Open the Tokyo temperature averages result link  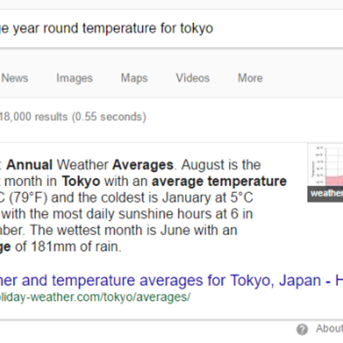[x=171, y=280]
